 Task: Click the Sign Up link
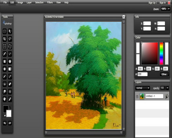(152, 3)
